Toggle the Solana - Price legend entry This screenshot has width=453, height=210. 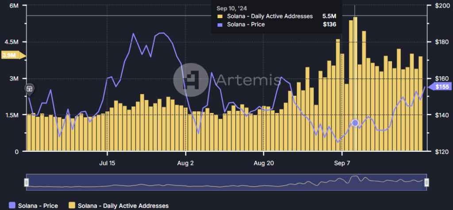pos(34,206)
